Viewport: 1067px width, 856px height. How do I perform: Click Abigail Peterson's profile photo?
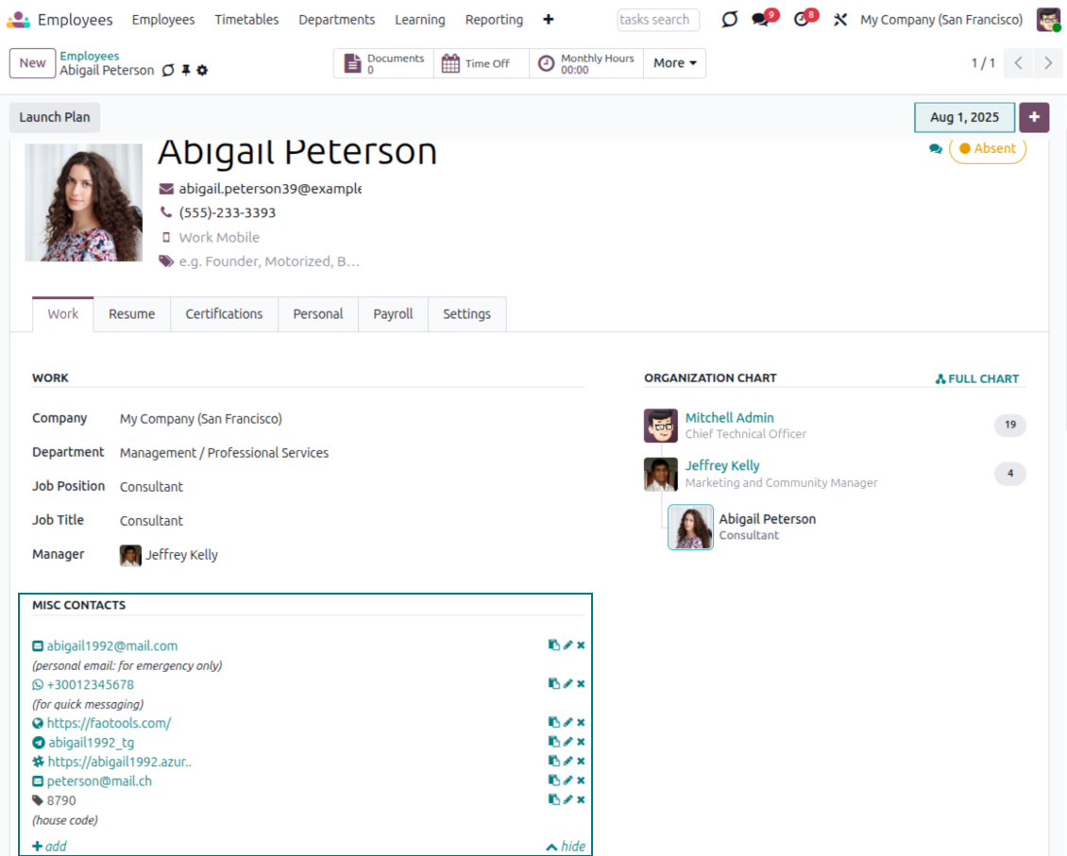[x=83, y=202]
